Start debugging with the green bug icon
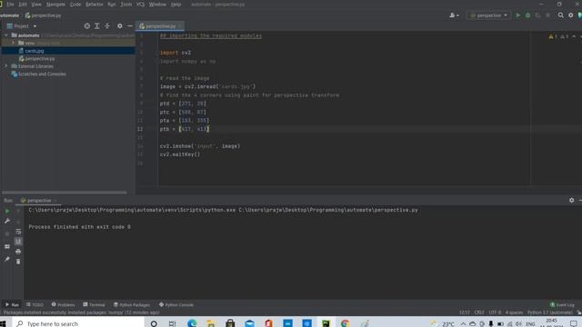 (x=527, y=15)
